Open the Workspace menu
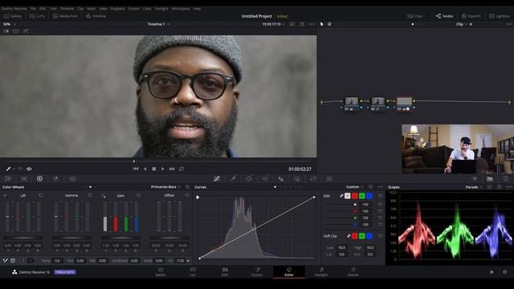Image resolution: width=514 pixels, height=289 pixels. 181,9
